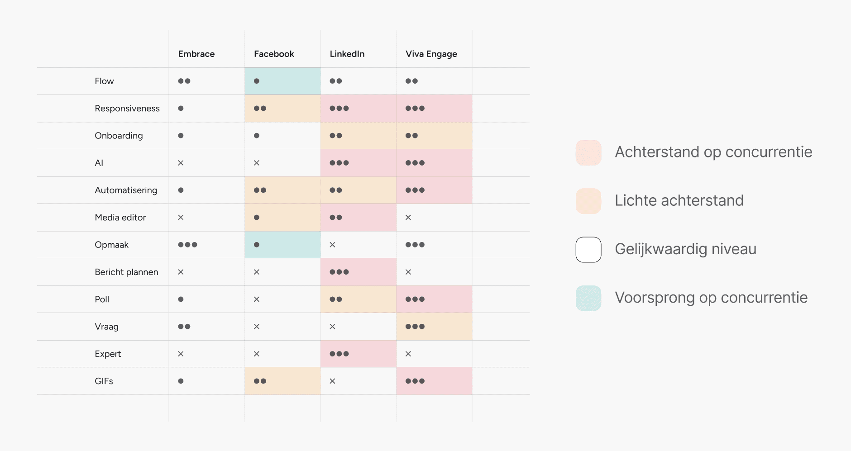Click the Automatisering row label
The image size is (851, 451).
(126, 190)
